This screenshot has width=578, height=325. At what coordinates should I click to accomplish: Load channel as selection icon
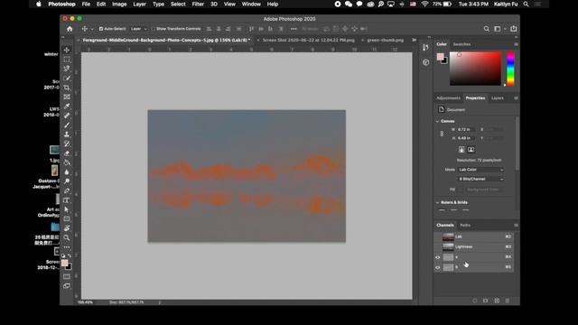(x=475, y=301)
